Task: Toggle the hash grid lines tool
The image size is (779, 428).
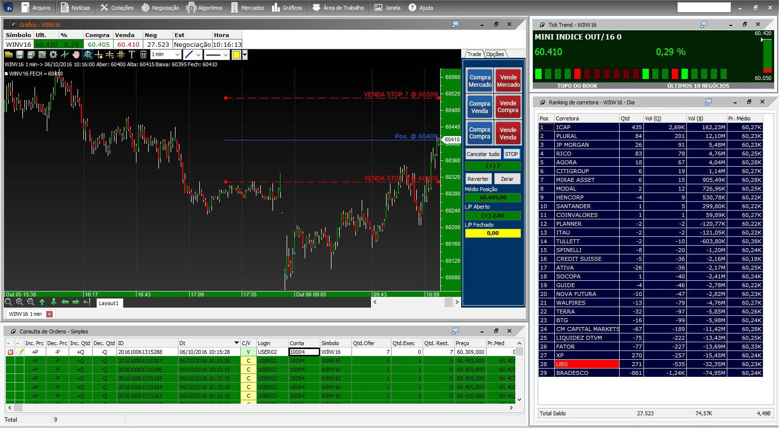Action: (x=120, y=55)
